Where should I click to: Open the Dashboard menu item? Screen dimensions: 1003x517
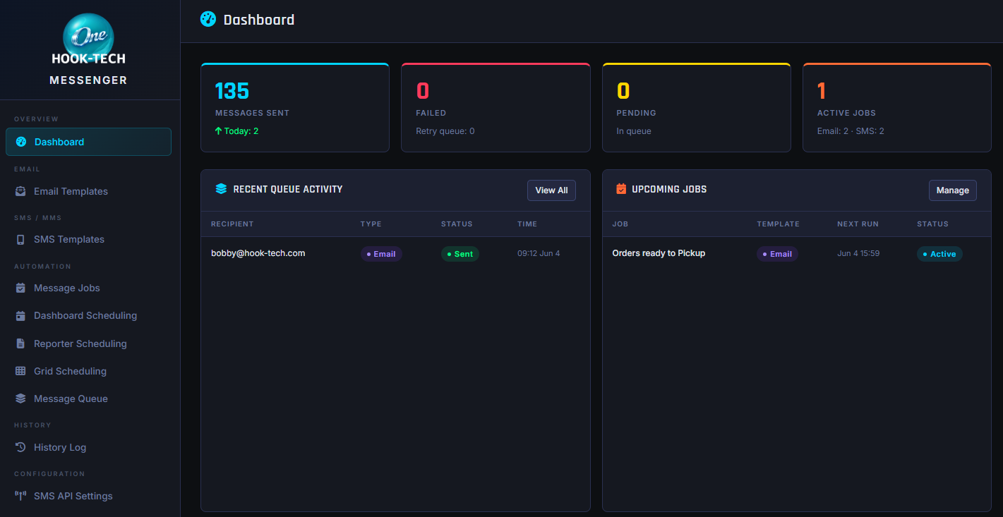click(x=88, y=142)
